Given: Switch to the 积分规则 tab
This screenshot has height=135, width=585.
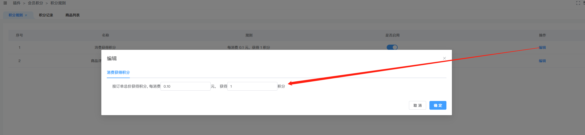Looking at the screenshot, I should (16, 15).
